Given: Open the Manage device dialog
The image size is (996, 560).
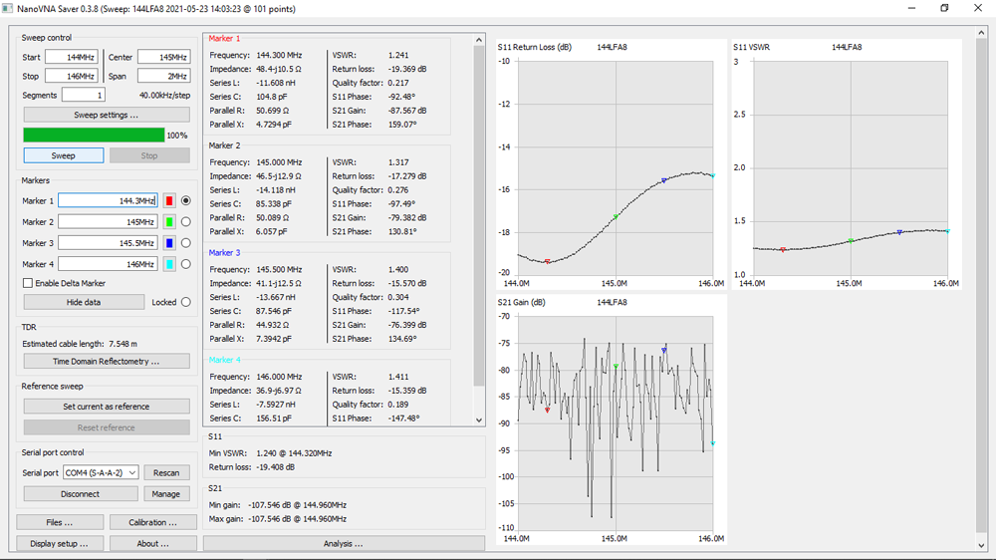Looking at the screenshot, I should tap(166, 494).
